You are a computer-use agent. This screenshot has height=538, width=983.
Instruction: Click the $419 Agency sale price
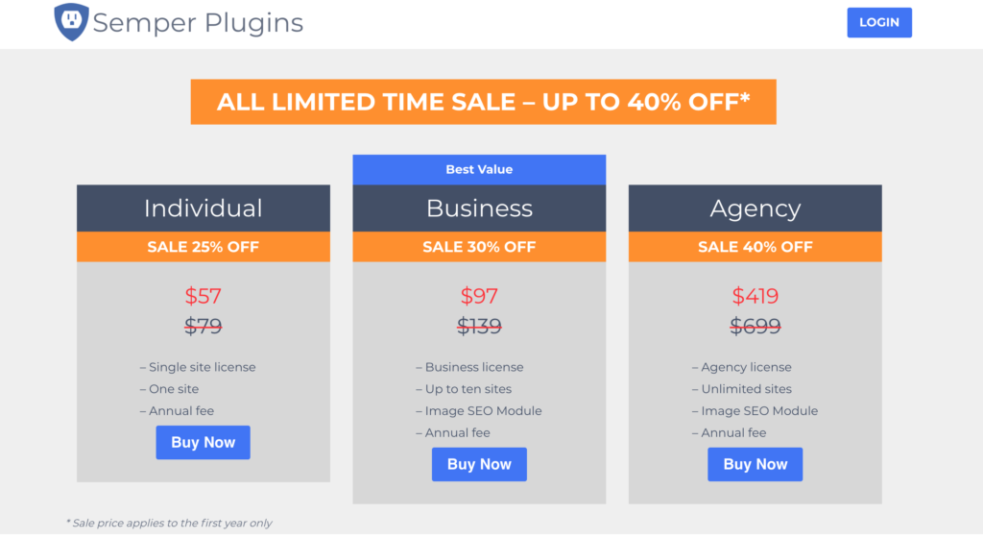click(x=755, y=295)
